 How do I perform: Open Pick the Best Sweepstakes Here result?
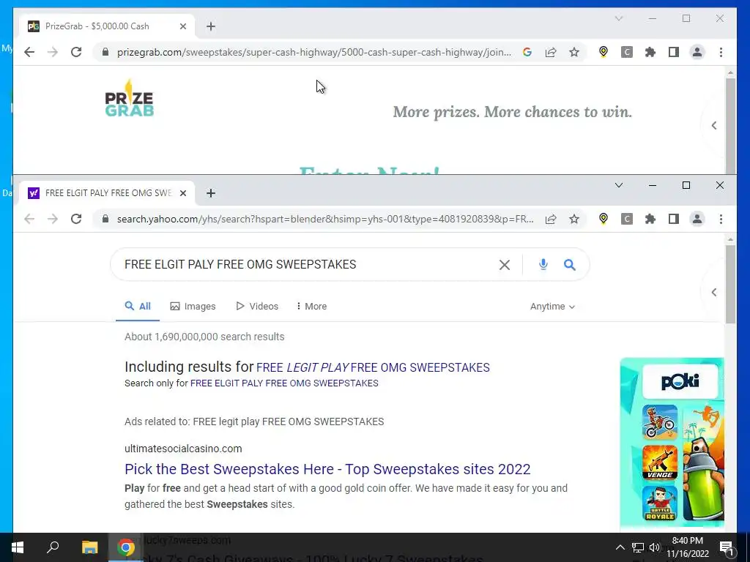click(x=327, y=469)
